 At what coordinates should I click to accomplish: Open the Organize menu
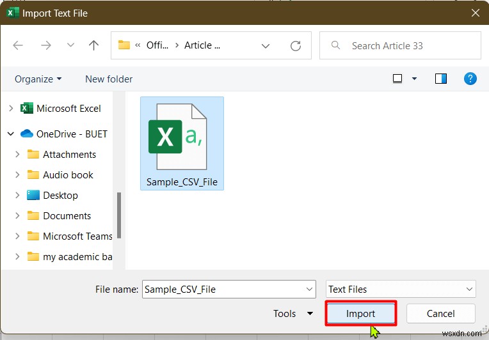(x=38, y=79)
